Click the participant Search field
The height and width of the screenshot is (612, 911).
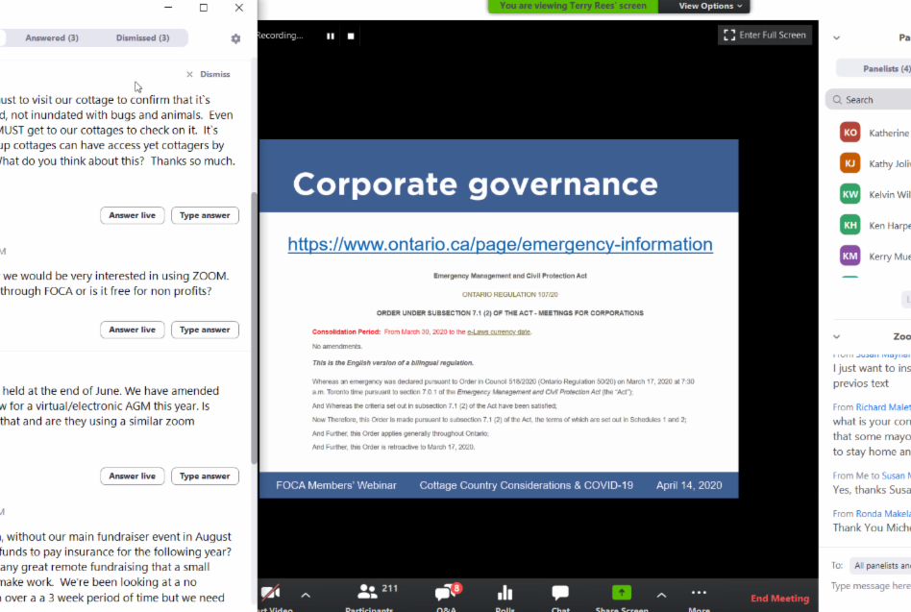pos(874,99)
